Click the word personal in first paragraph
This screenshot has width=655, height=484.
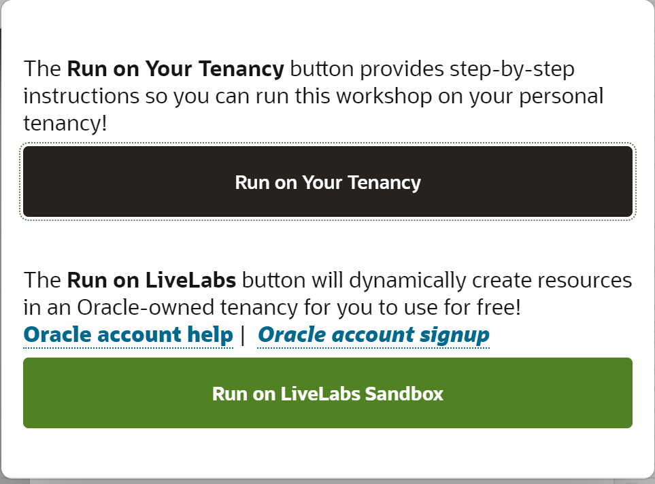(x=561, y=97)
